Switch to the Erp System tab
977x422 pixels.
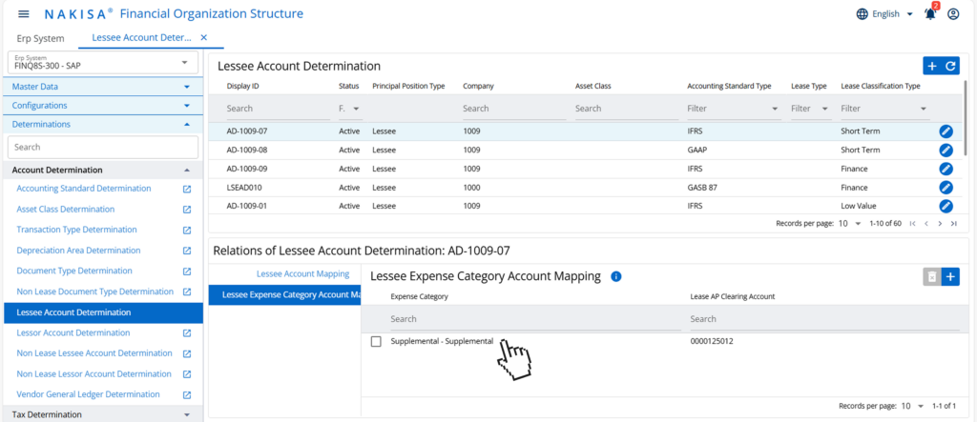pyautogui.click(x=40, y=38)
